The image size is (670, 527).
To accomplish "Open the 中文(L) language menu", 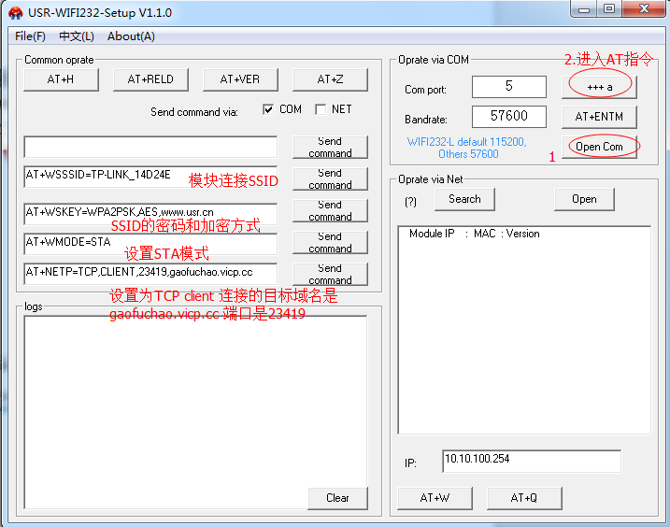I will 76,36.
